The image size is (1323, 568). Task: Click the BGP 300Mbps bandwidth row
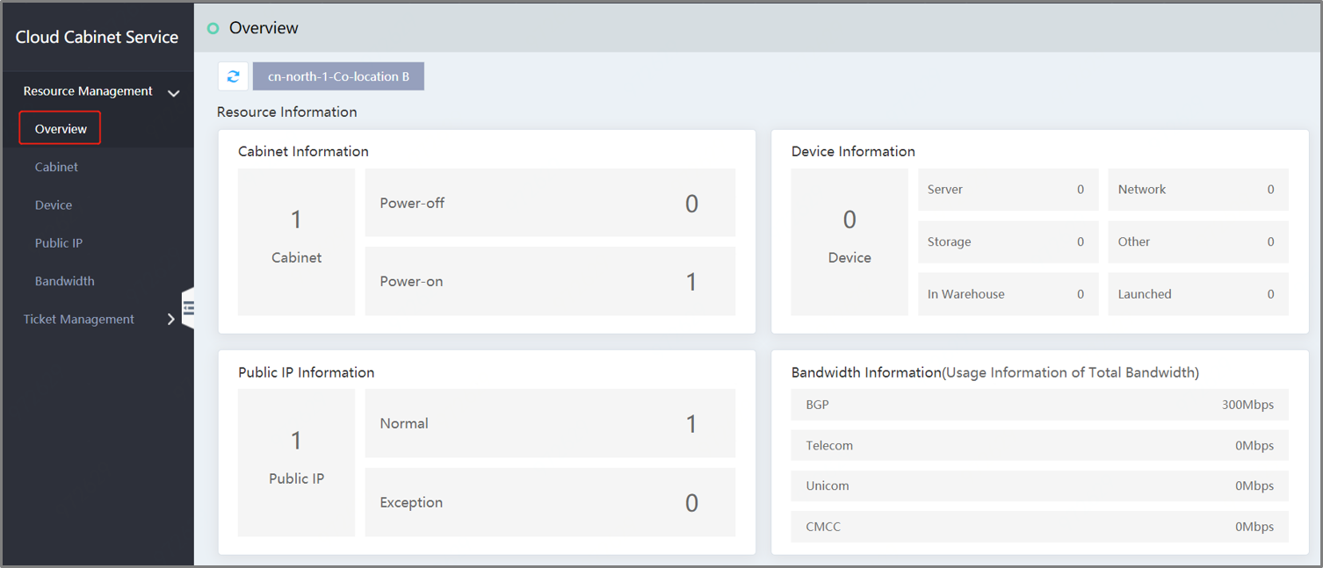1039,405
